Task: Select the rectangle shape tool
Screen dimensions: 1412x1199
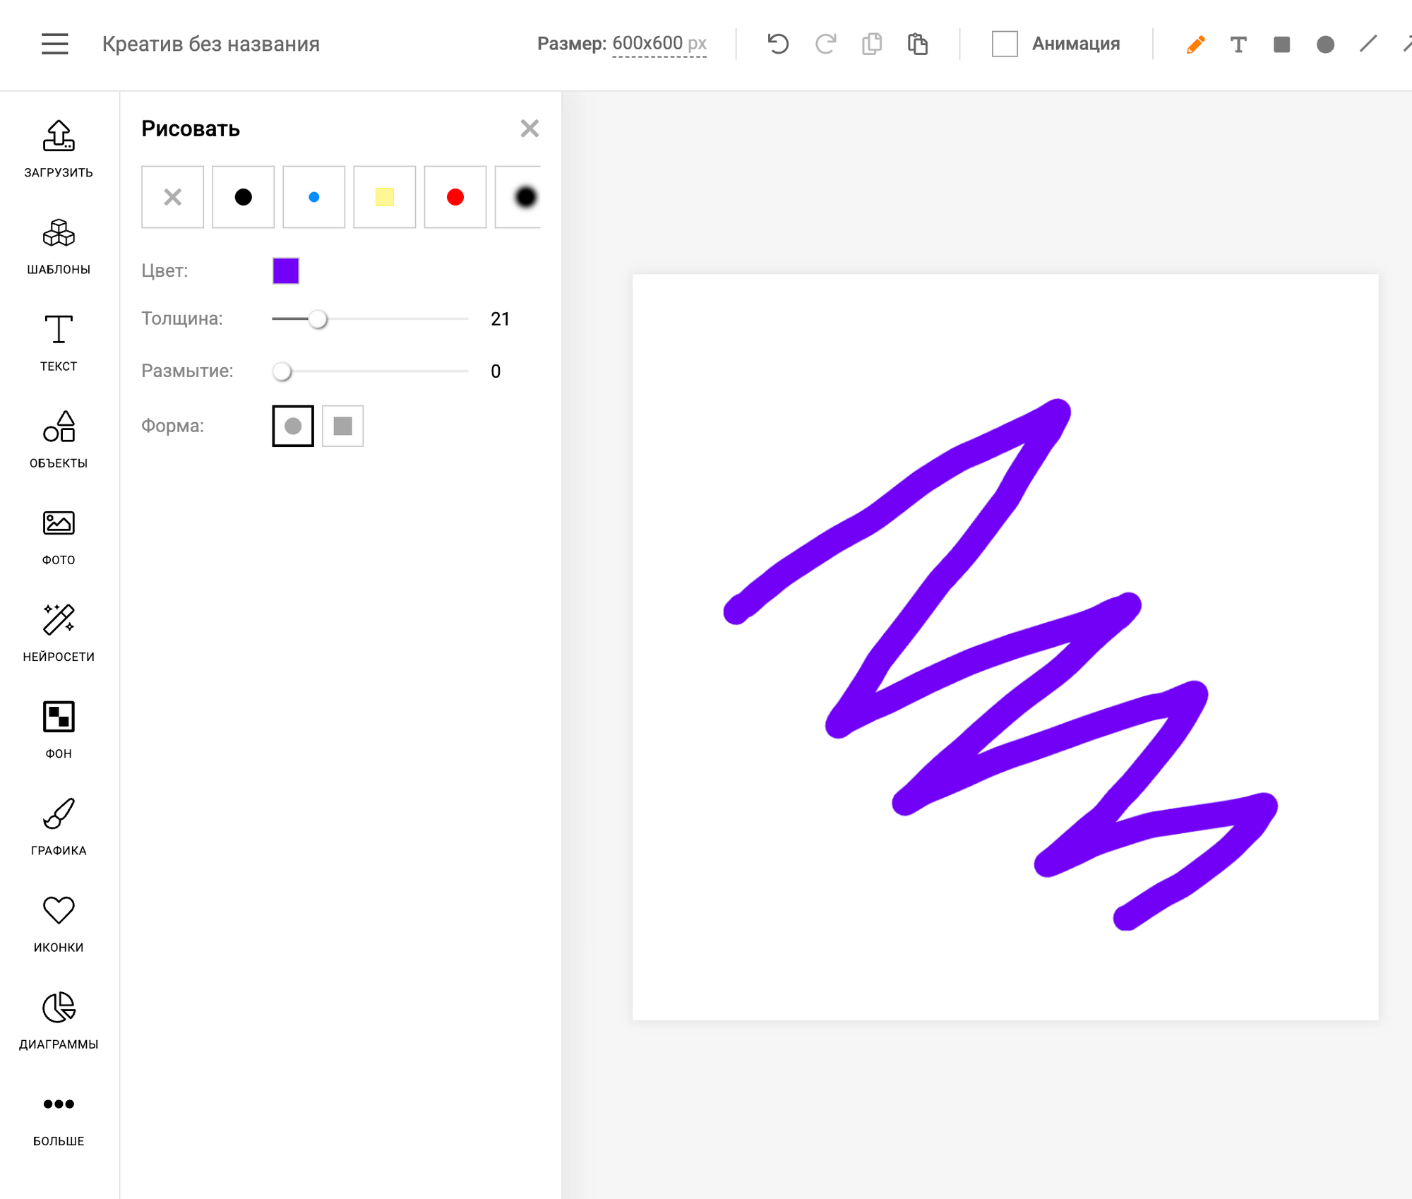Action: pyautogui.click(x=1281, y=44)
